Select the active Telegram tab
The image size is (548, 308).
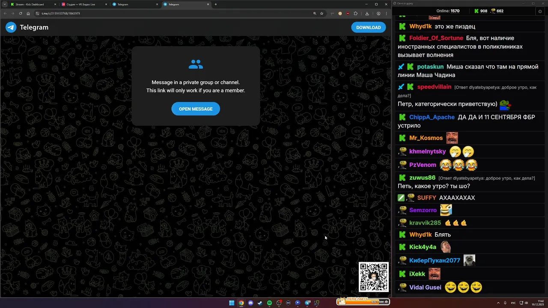pyautogui.click(x=186, y=4)
